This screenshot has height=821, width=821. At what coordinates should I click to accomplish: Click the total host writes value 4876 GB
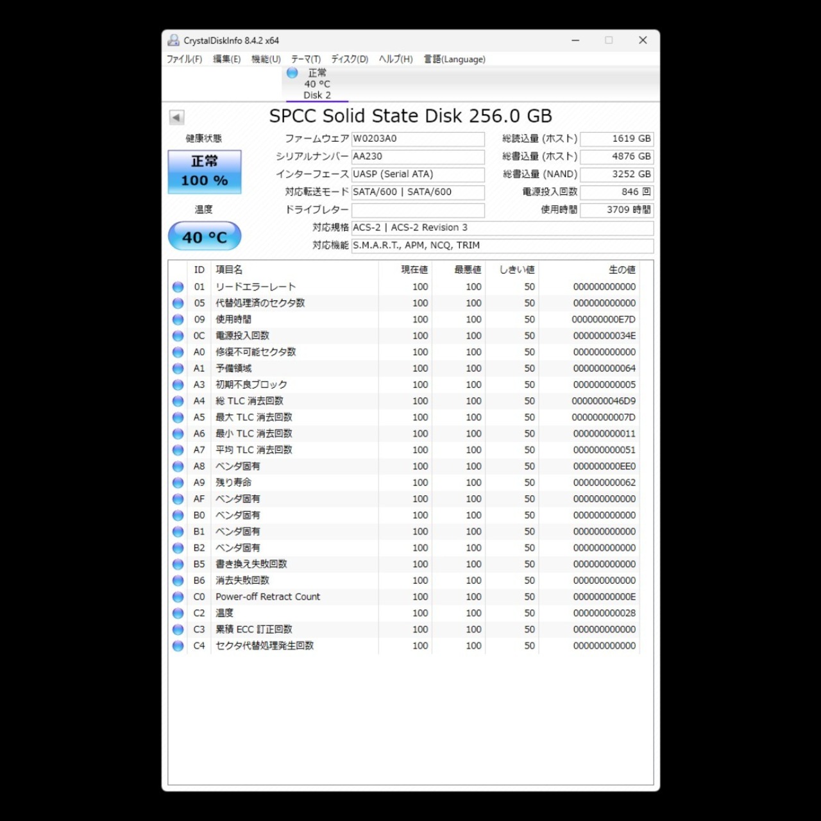(617, 157)
